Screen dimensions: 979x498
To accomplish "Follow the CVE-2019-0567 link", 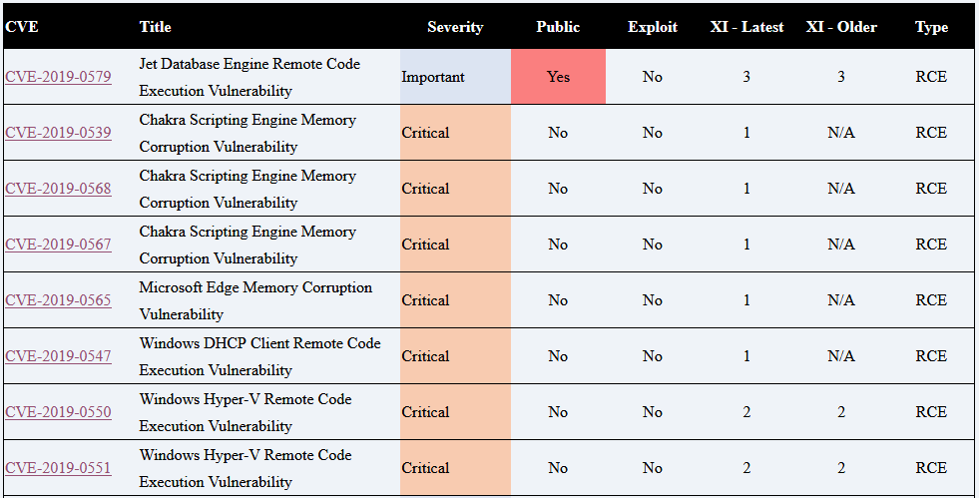I will (x=58, y=245).
